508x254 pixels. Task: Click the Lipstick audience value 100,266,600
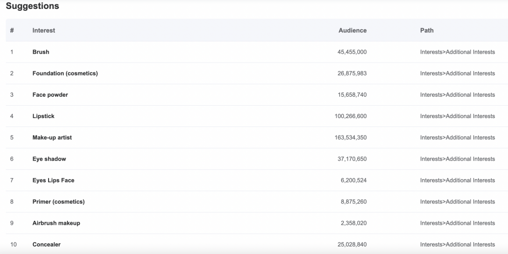[x=351, y=116]
